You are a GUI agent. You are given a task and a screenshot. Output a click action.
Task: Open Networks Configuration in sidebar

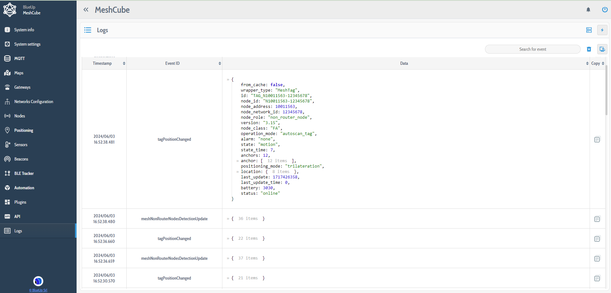[34, 101]
